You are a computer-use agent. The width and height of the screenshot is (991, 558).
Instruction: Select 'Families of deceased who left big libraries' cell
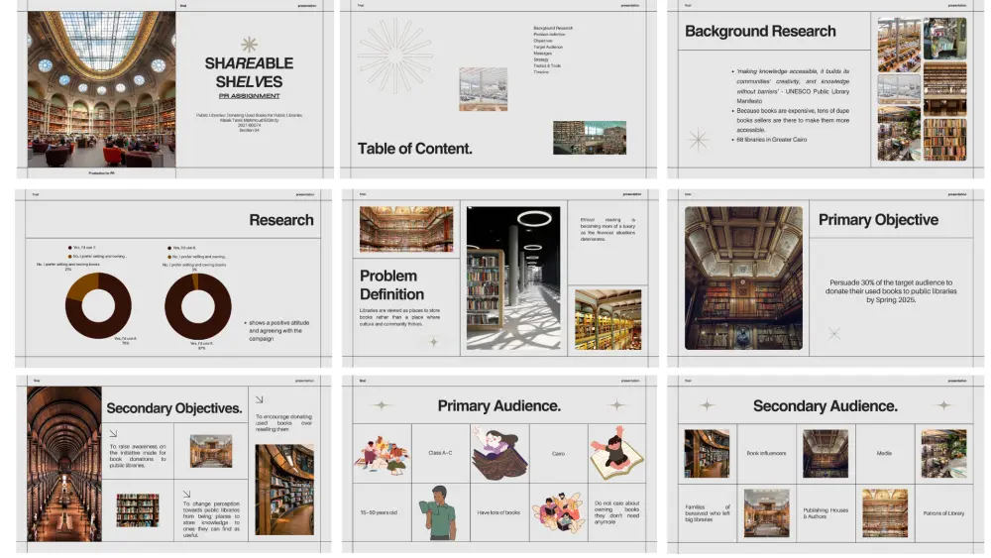point(708,513)
